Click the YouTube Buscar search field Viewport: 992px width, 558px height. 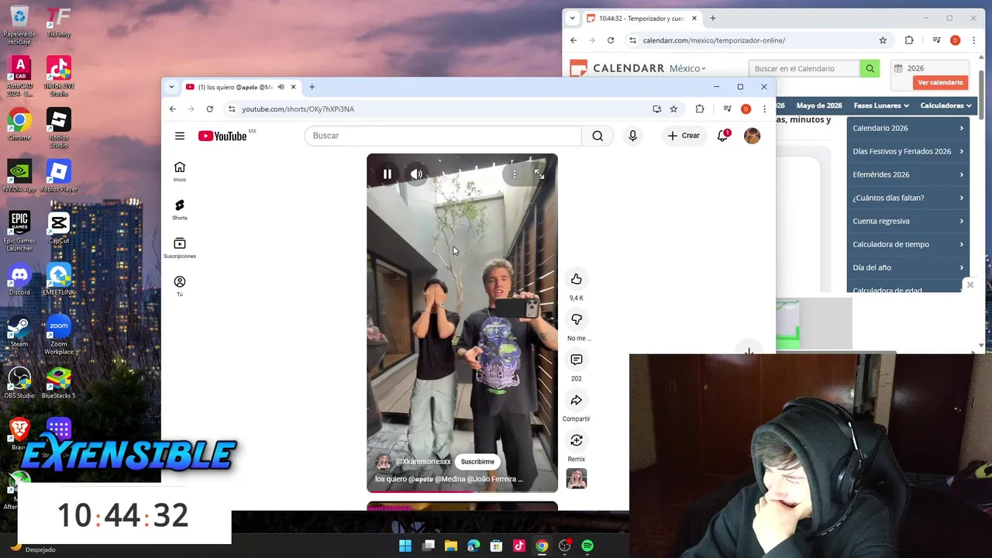point(443,136)
